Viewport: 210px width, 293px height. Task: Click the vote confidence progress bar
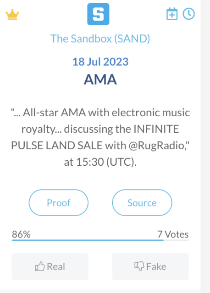(100, 240)
